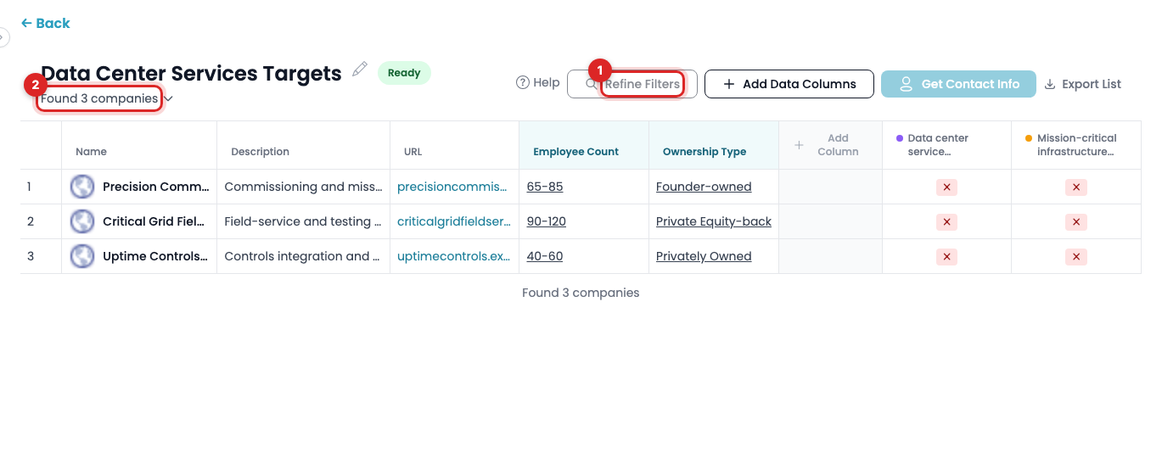This screenshot has height=475, width=1162.
Task: Visit the precisioncommis... URL link
Action: pos(452,187)
